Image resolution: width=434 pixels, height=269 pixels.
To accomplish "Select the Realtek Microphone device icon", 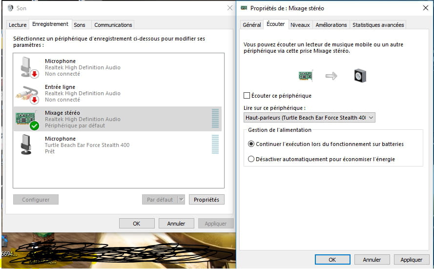I will pyautogui.click(x=29, y=67).
